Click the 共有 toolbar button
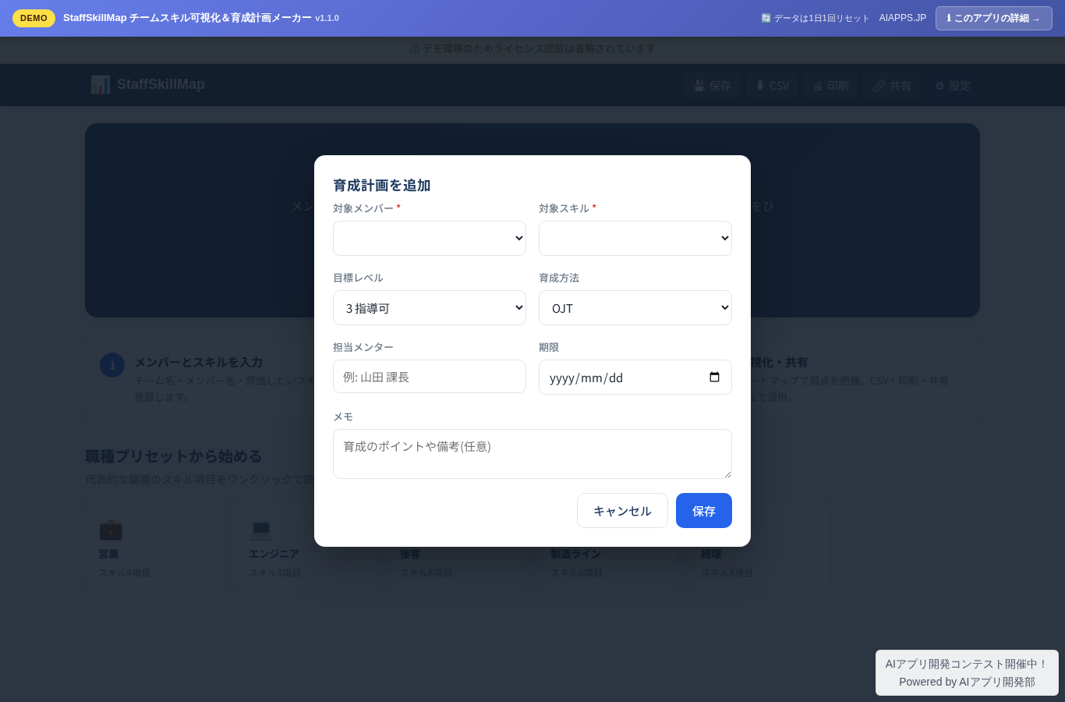1065x702 pixels. coord(892,86)
